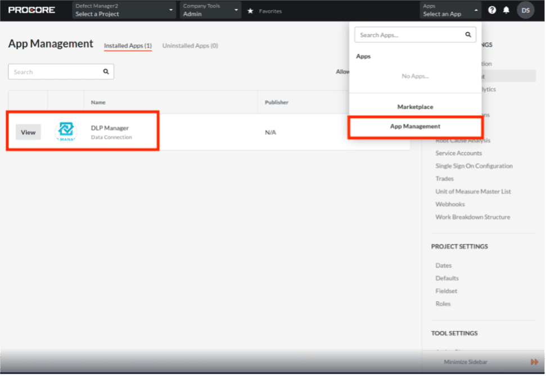Select the DLP Manager app name

(110, 128)
